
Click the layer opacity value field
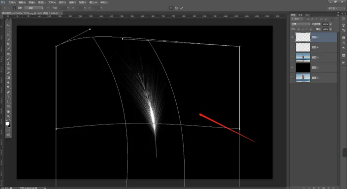(x=325, y=24)
